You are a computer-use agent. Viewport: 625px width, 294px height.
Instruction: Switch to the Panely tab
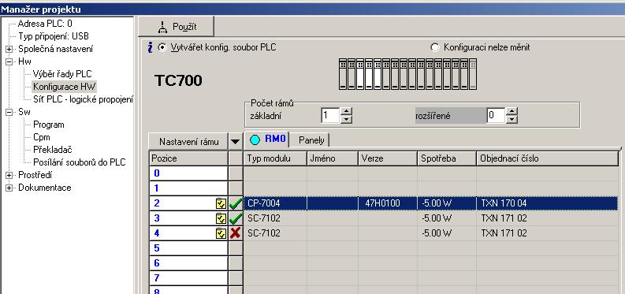pos(311,140)
